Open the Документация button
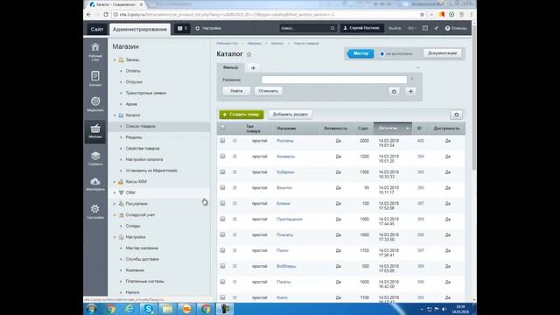This screenshot has height=315, width=560. (442, 53)
